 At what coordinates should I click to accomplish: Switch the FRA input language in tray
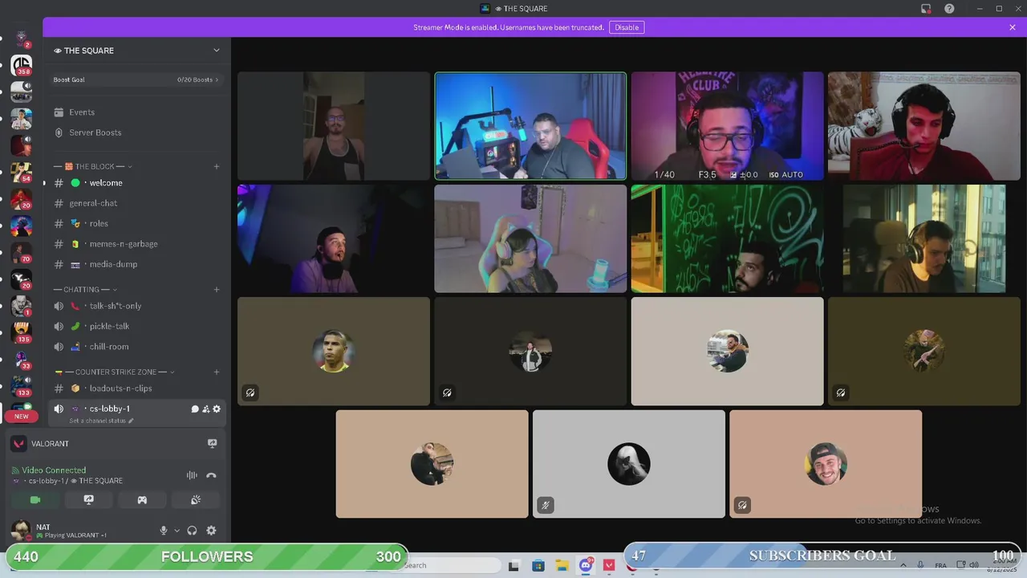point(940,565)
